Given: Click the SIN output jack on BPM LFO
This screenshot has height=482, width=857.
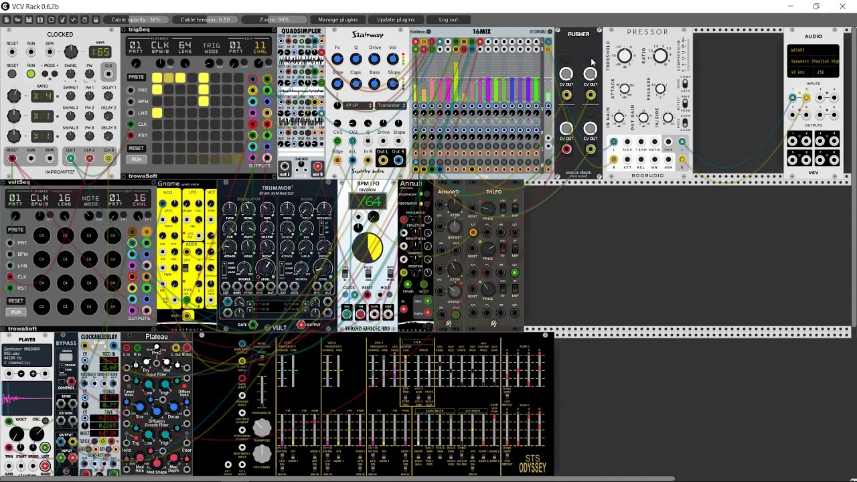Looking at the screenshot, I should [346, 313].
